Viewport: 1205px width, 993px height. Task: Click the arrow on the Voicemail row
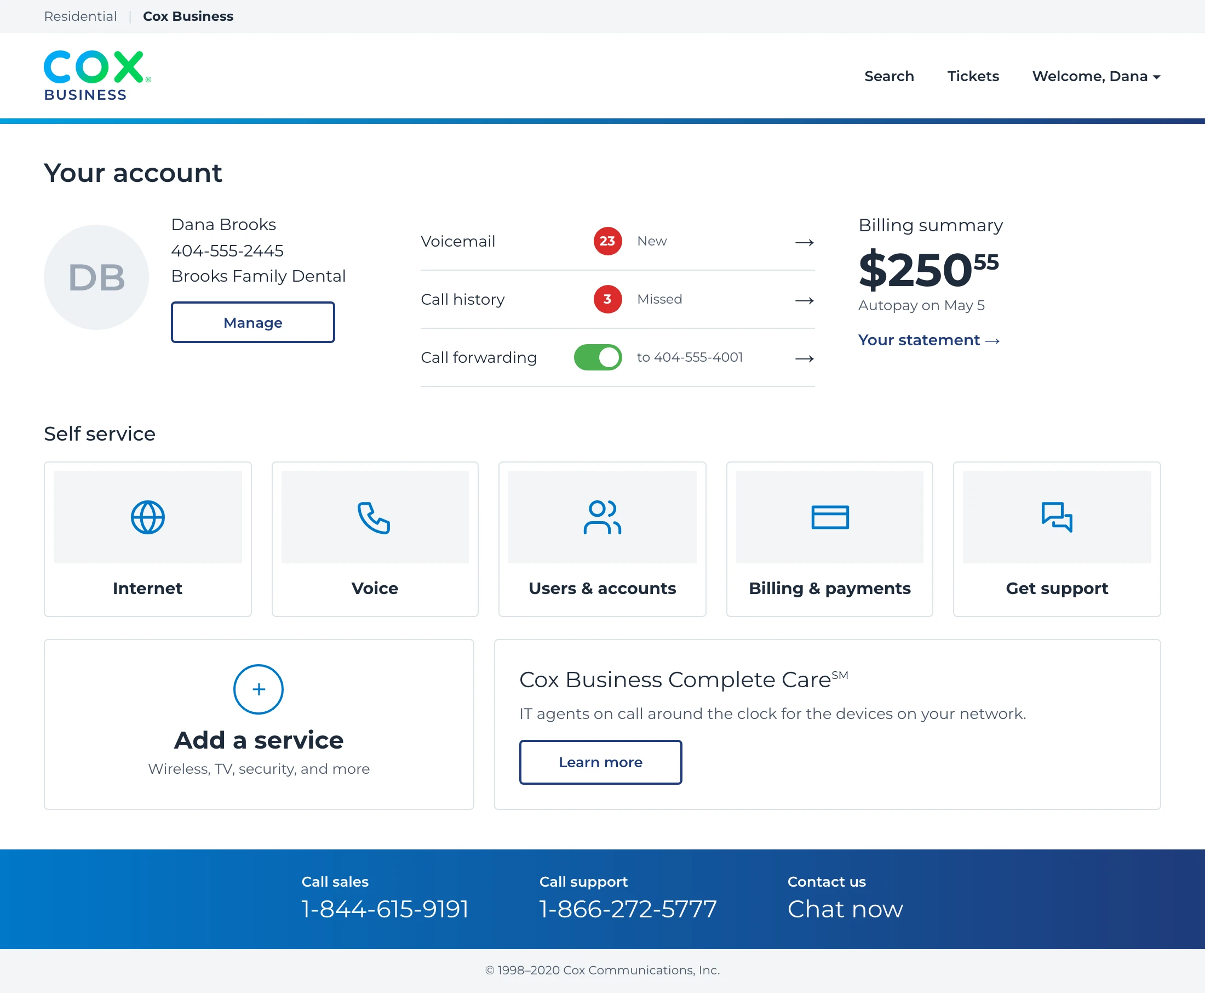[x=804, y=243]
